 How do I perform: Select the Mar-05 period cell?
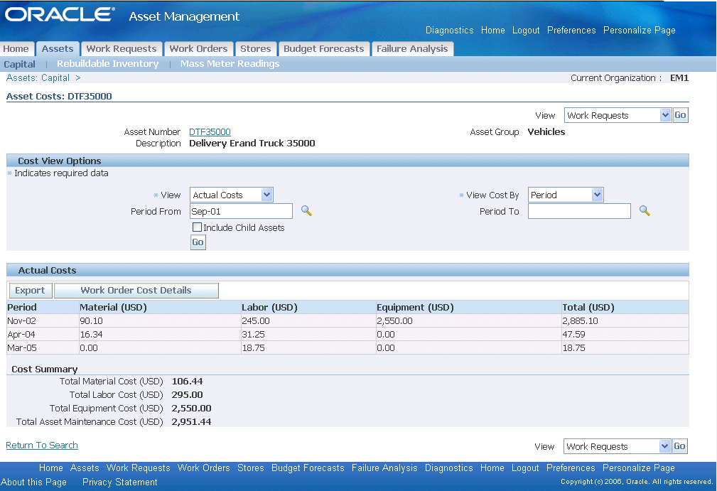tap(43, 348)
